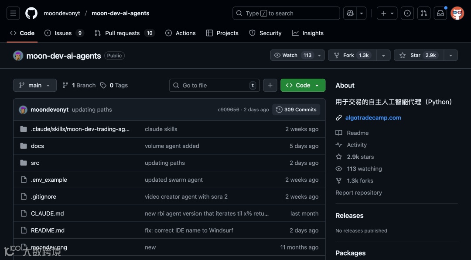Expand the Star lists dropdown arrow

tap(451, 55)
